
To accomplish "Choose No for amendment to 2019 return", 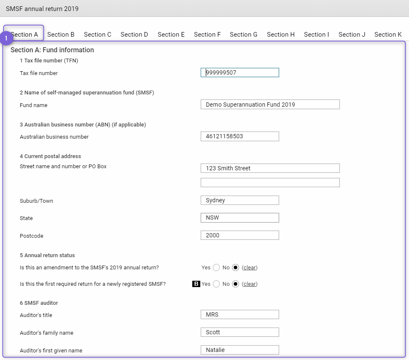I will (x=235, y=268).
